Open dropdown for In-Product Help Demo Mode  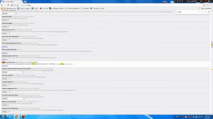[13, 99]
